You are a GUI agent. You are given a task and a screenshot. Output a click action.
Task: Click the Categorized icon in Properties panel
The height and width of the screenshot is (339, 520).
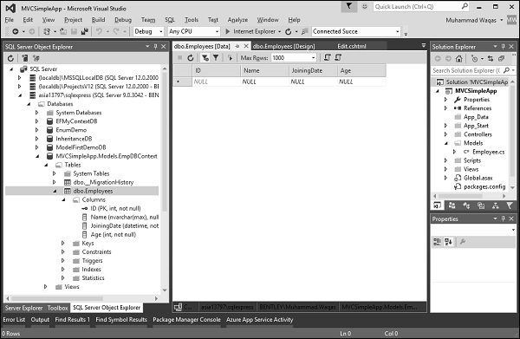click(x=438, y=242)
